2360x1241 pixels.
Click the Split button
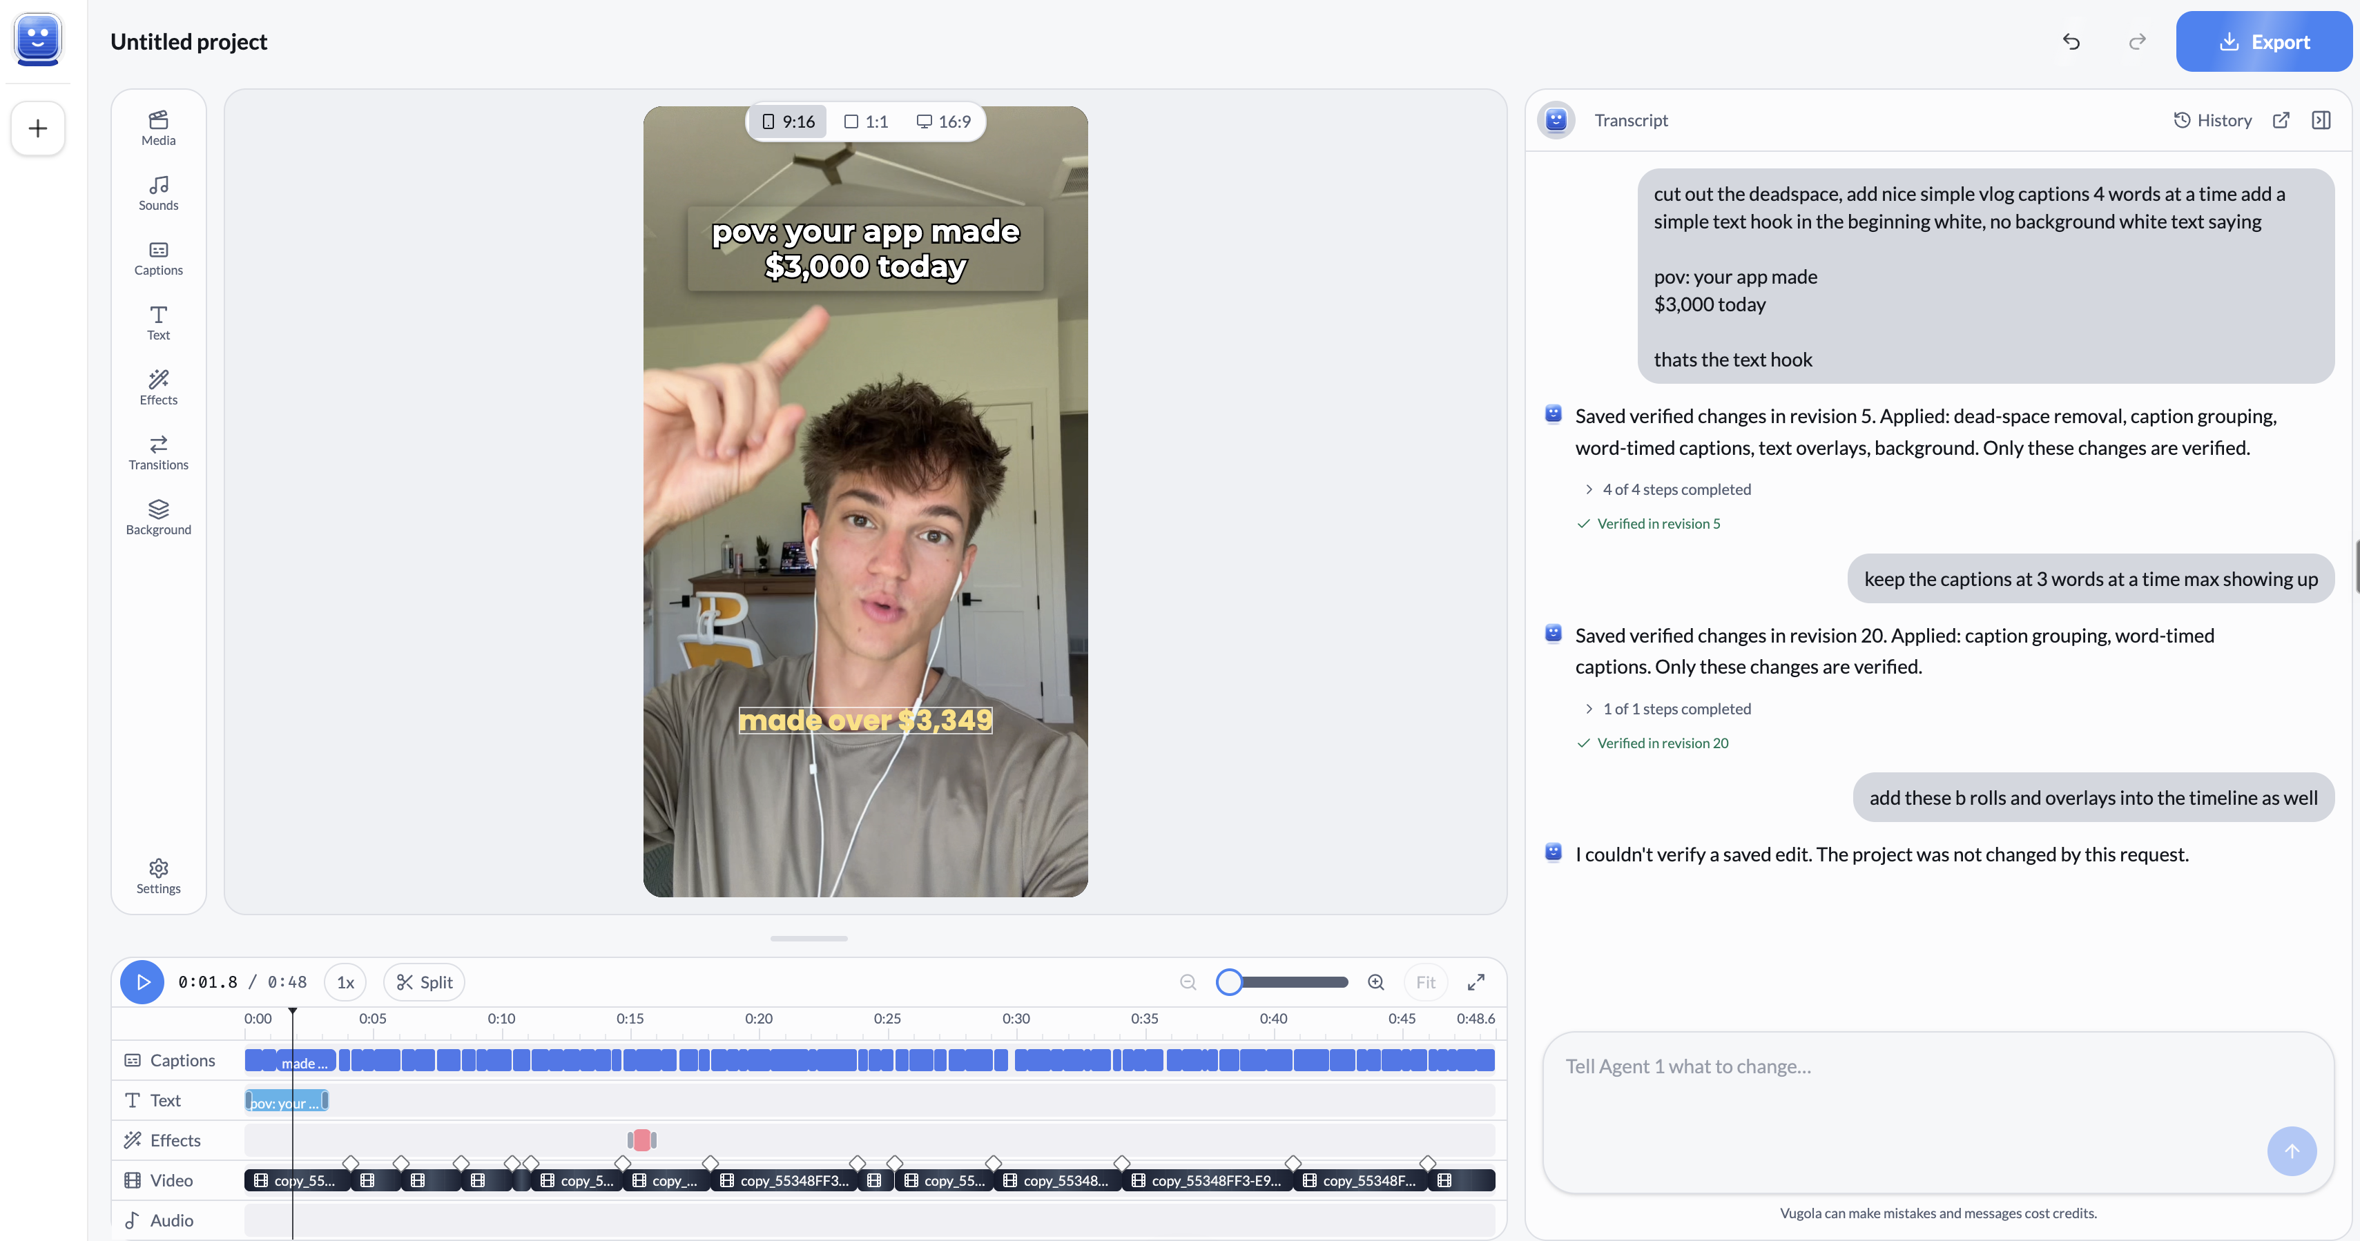tap(424, 981)
